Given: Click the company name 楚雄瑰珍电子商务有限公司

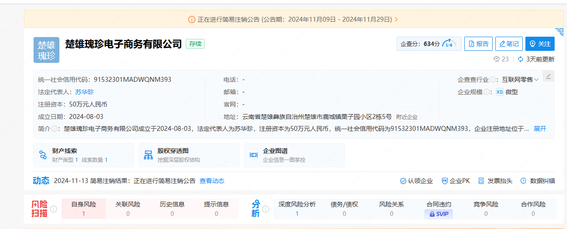Looking at the screenshot, I should point(123,44).
